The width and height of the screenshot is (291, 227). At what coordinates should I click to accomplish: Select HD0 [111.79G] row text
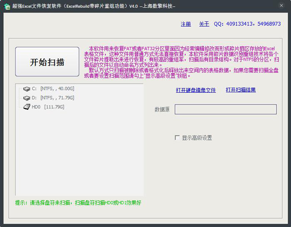coord(48,107)
